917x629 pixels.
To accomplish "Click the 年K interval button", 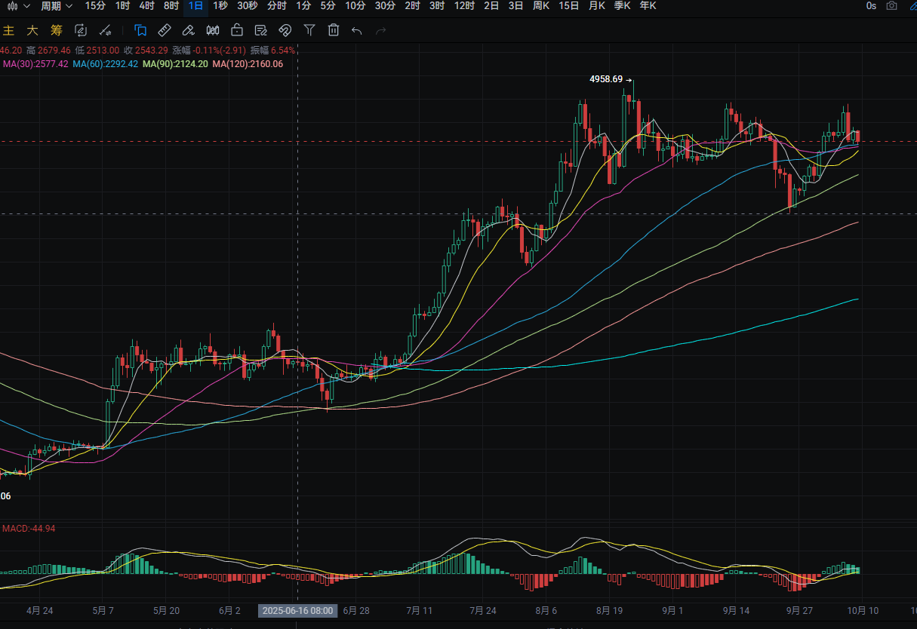I will [x=648, y=6].
